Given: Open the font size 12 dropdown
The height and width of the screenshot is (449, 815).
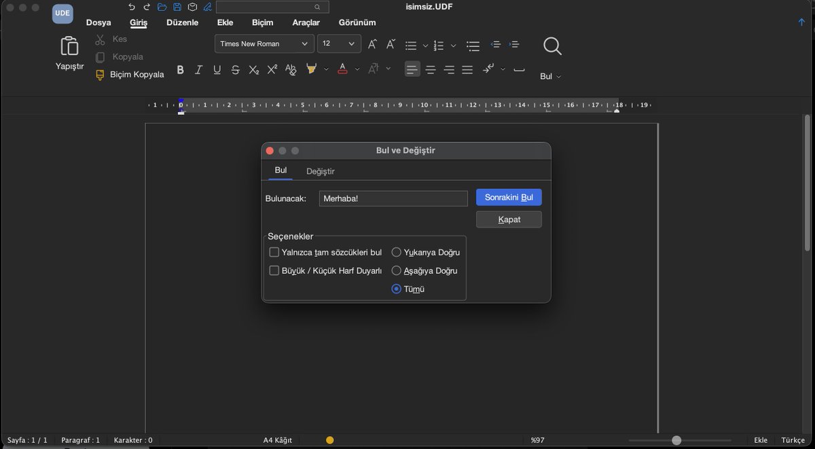Looking at the screenshot, I should [x=339, y=43].
